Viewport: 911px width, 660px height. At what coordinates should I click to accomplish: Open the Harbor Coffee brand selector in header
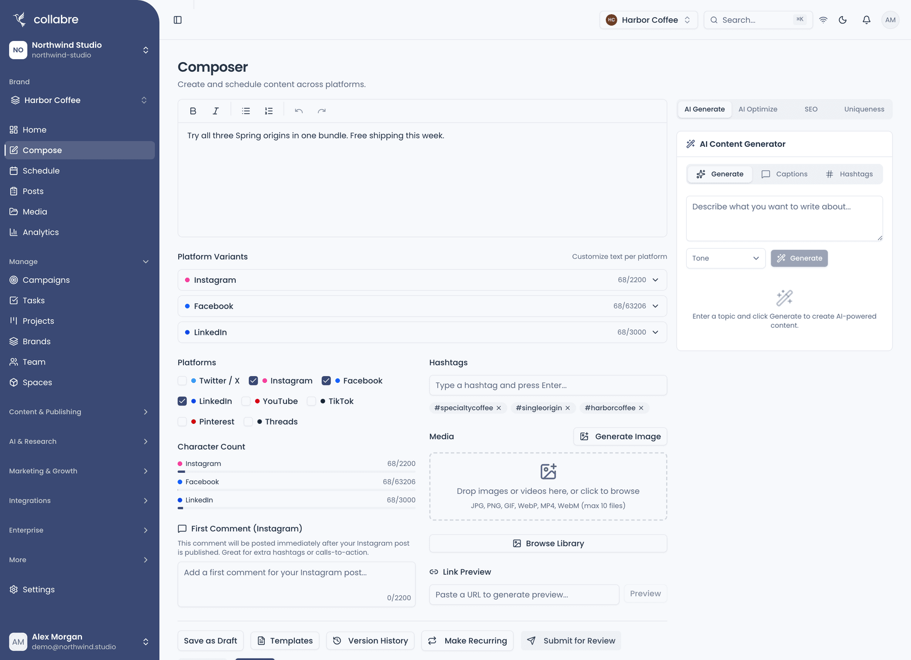point(649,20)
